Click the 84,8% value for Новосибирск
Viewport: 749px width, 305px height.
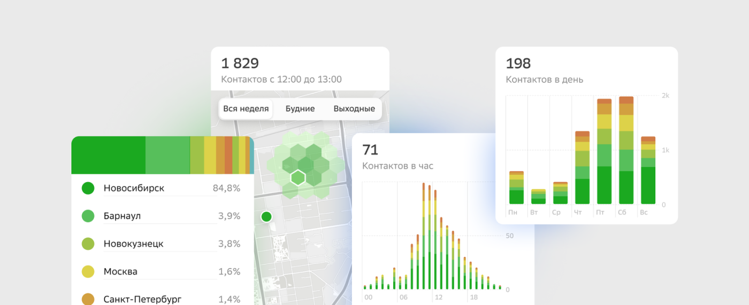click(x=229, y=188)
